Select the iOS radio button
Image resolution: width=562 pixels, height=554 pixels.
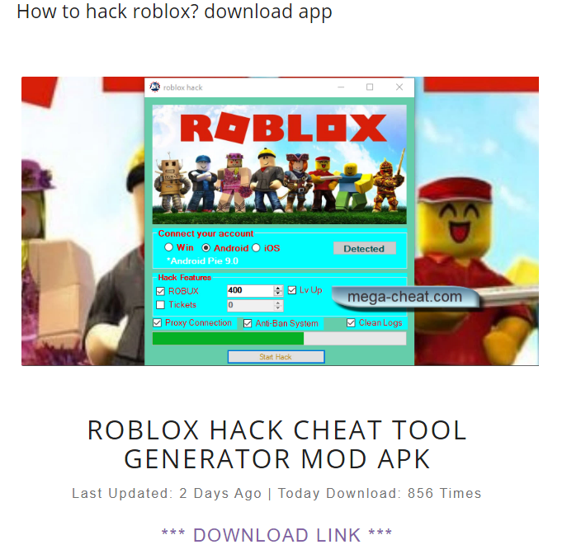[x=256, y=247]
